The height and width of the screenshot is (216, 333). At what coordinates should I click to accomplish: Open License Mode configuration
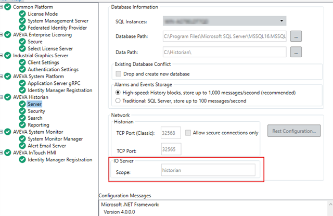[43, 14]
